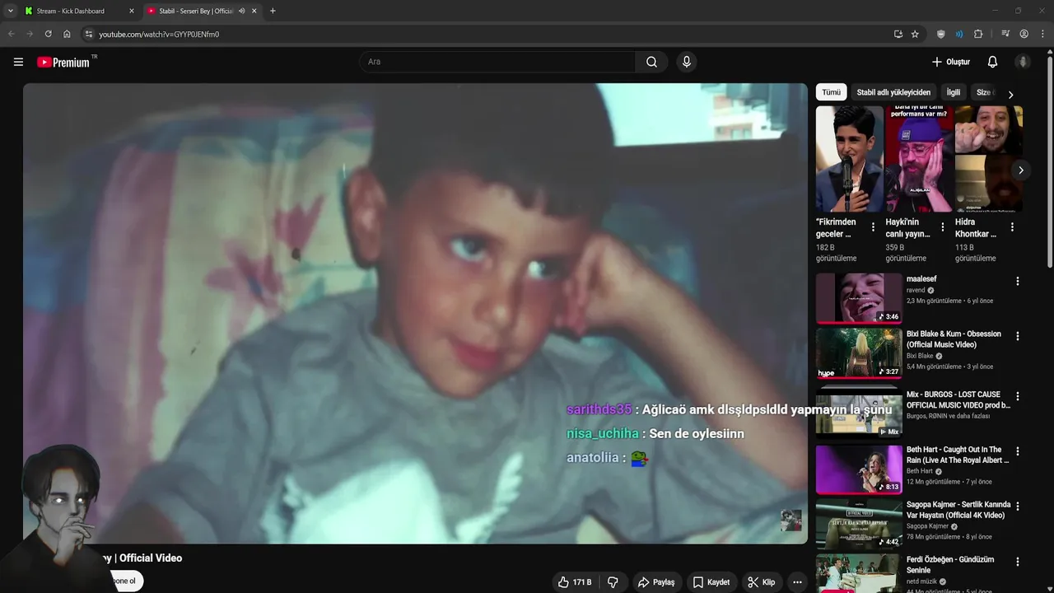View site information icon in address bar
1054x593 pixels.
[x=89, y=34]
